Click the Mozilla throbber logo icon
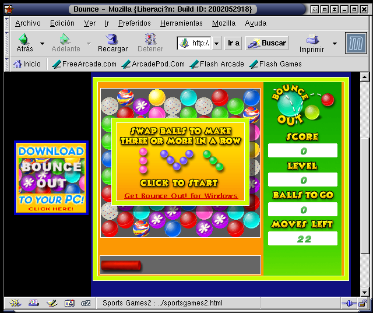The width and height of the screenshot is (373, 313). [355, 43]
